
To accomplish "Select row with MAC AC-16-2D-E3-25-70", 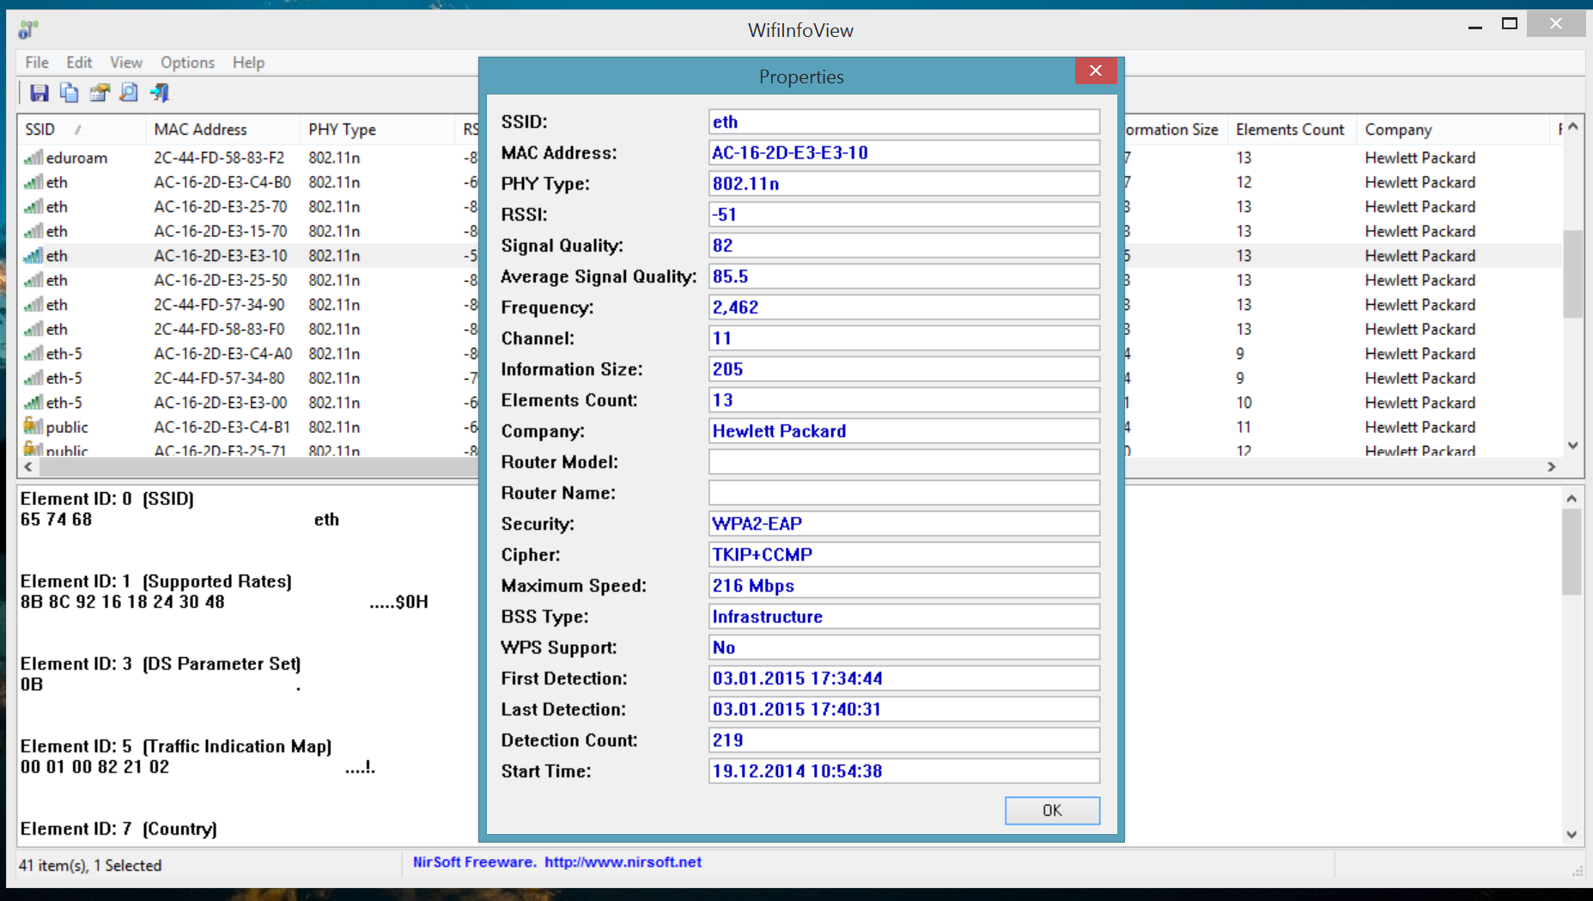I will pos(249,207).
